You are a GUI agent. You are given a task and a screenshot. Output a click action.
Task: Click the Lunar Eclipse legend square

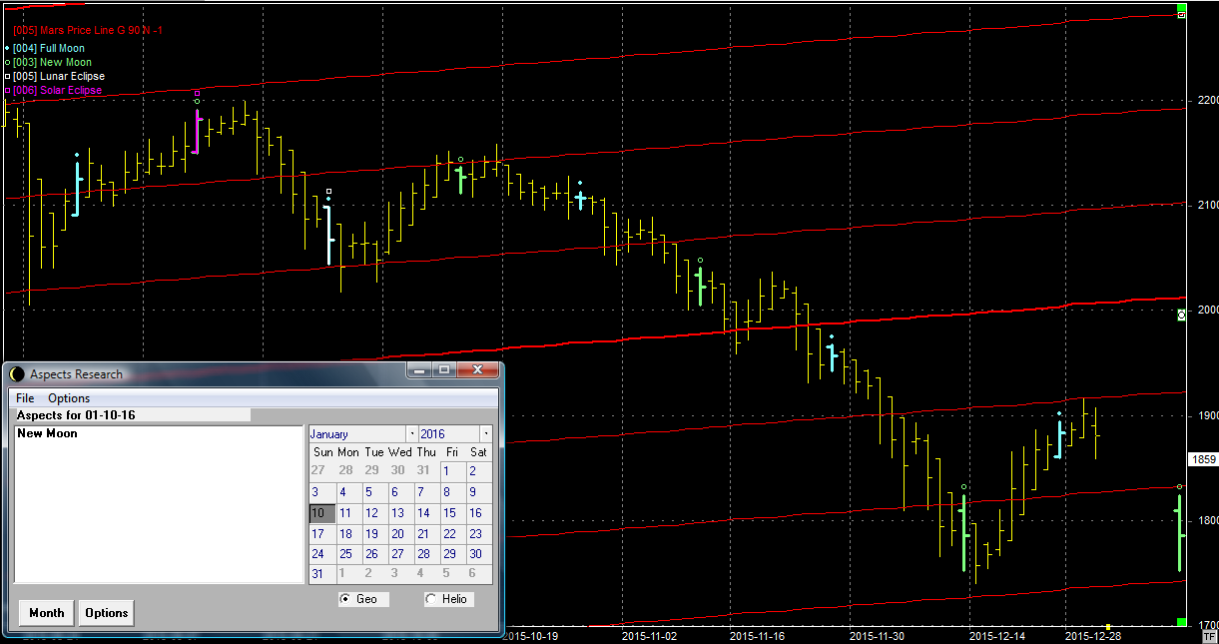pyautogui.click(x=7, y=76)
